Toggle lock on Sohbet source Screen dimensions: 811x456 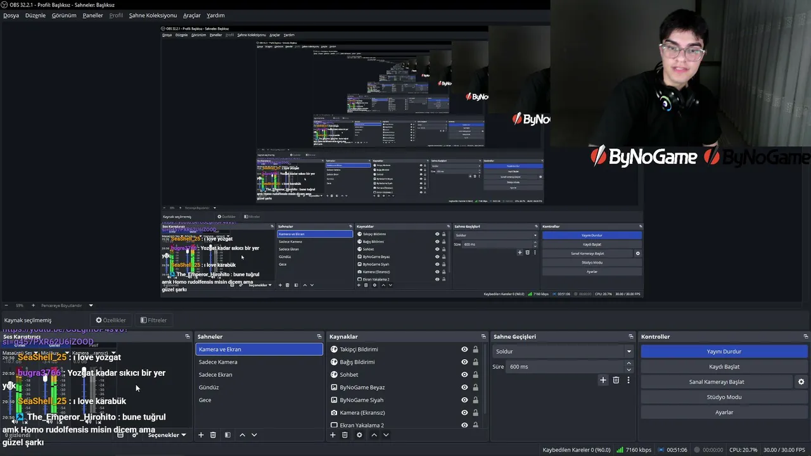pos(475,374)
